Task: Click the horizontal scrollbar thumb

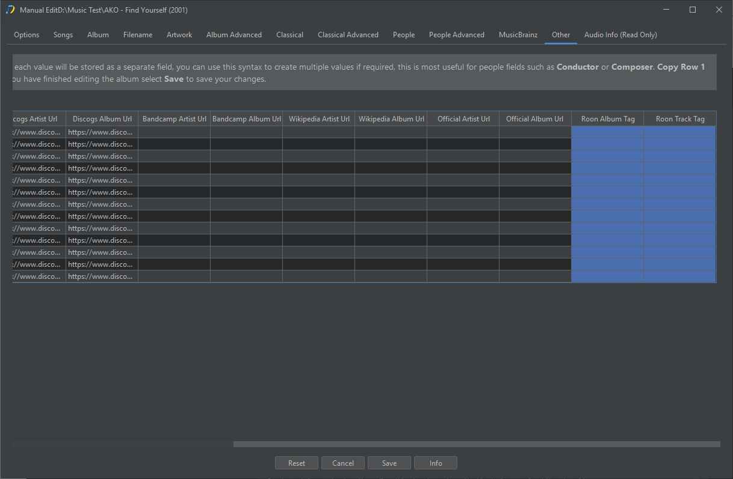Action: tap(476, 444)
